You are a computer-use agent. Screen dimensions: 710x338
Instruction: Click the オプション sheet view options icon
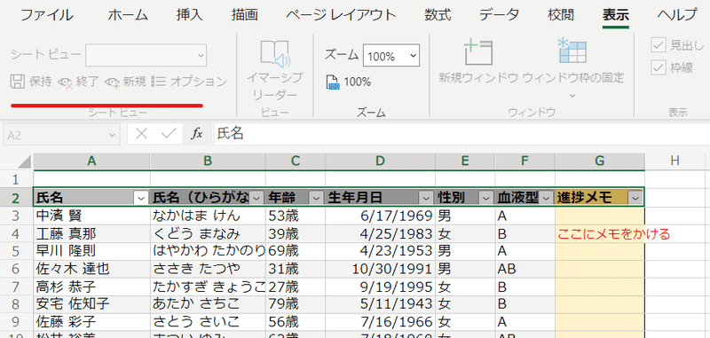point(159,82)
